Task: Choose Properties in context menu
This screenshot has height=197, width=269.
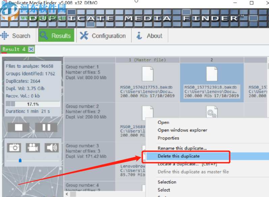Action: click(168, 138)
